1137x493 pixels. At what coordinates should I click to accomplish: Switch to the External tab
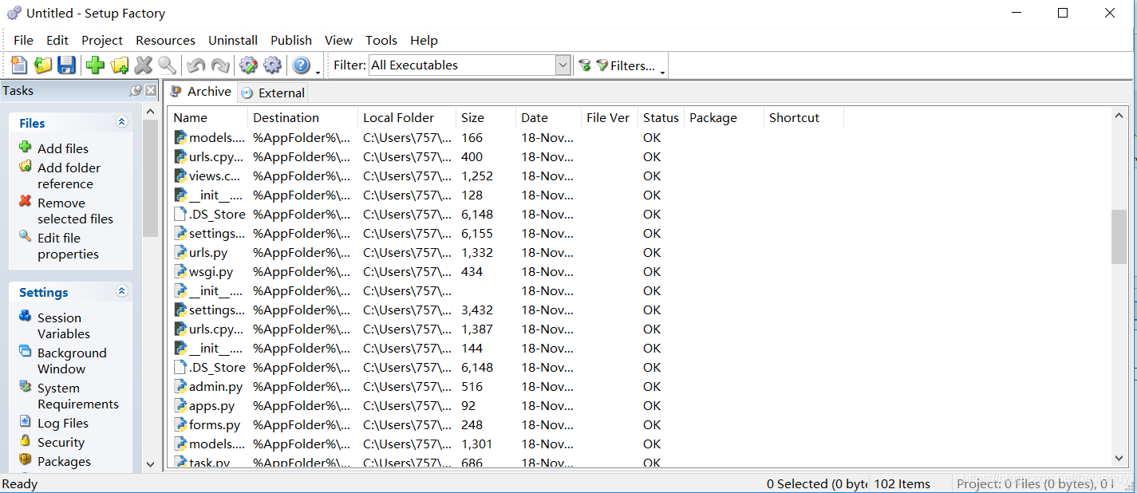[273, 93]
